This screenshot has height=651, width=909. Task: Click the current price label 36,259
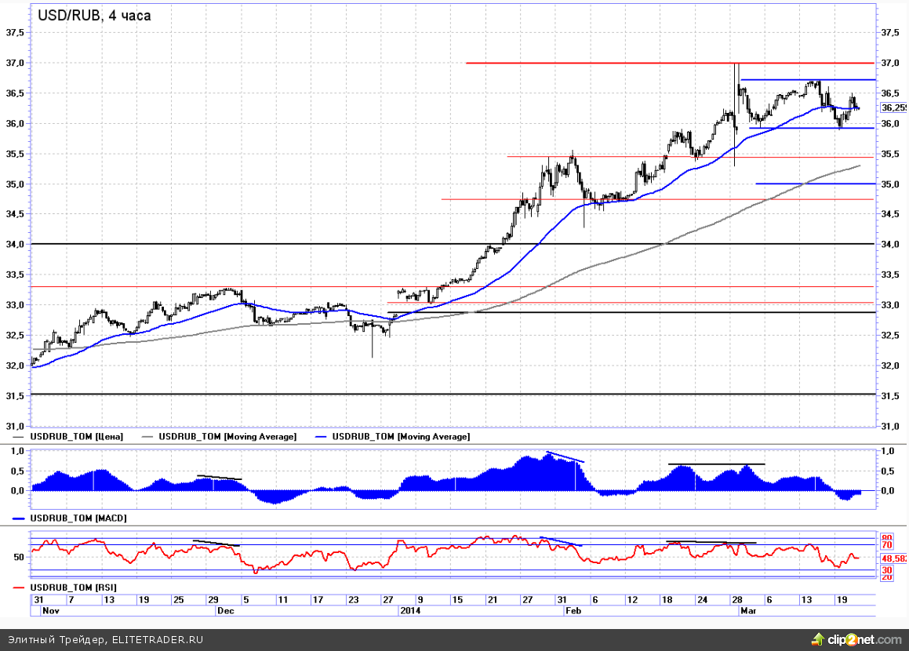pyautogui.click(x=892, y=107)
